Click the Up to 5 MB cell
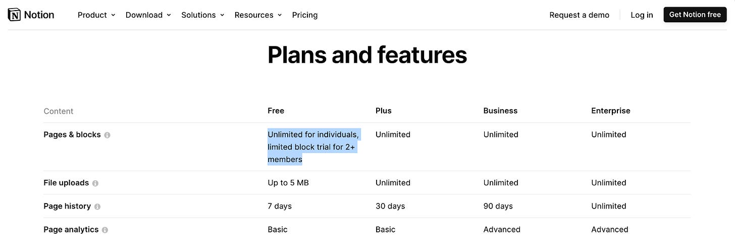This screenshot has width=735, height=252. click(288, 183)
